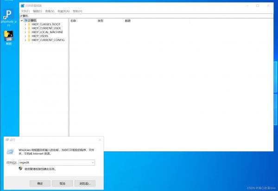Screen dimensions: 278x191
Task: Open the 编辑(E) menu
Action: (37, 11)
